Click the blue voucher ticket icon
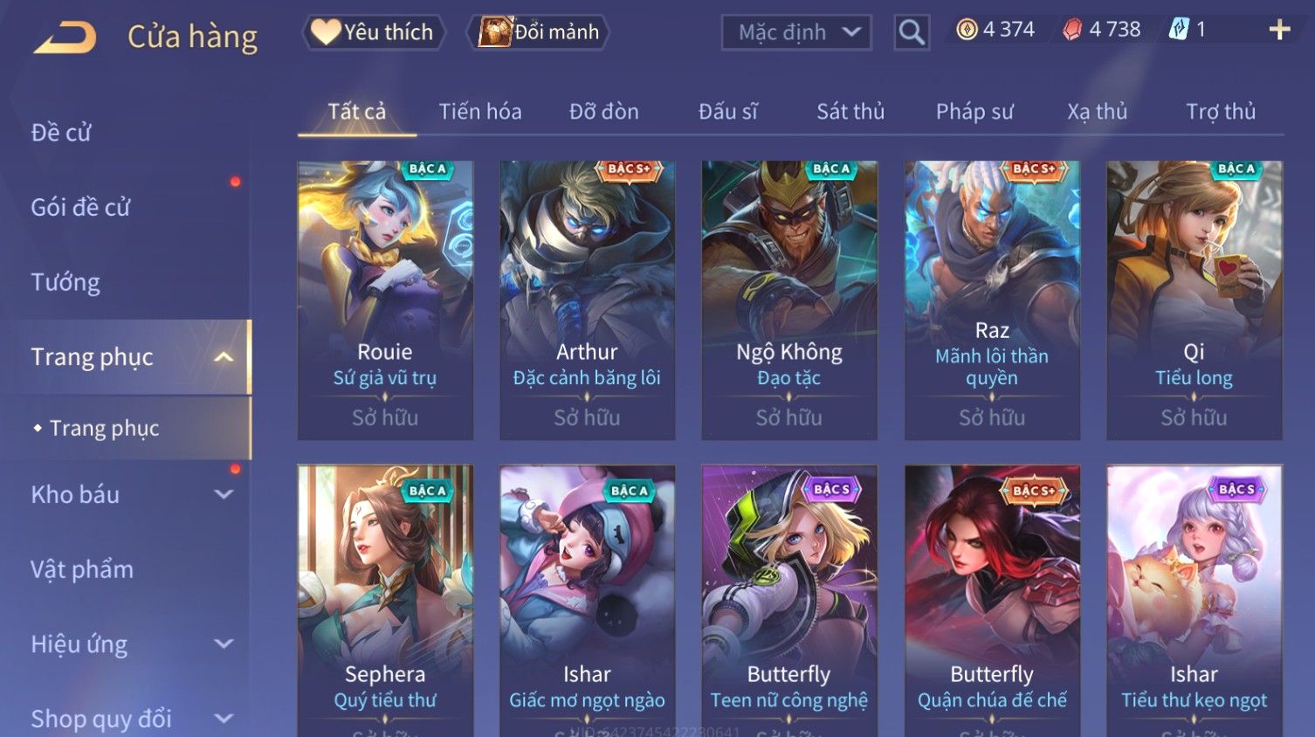Screen dimensions: 1315x737 1179,30
